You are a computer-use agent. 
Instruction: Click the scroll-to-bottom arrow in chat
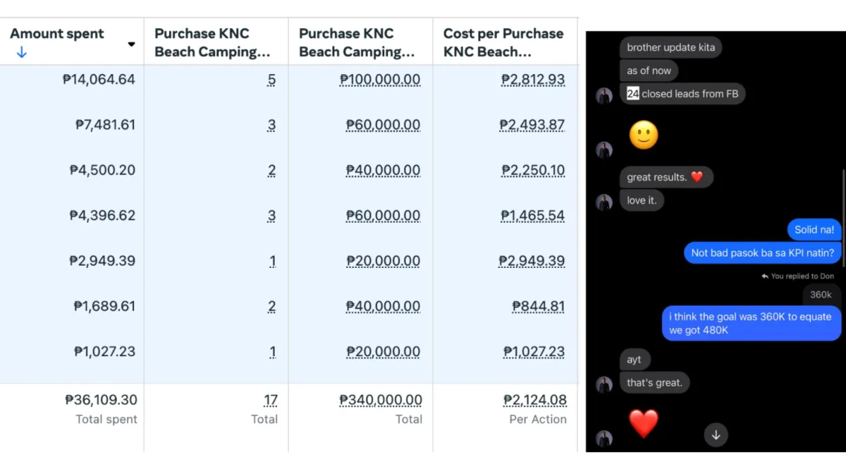pos(716,434)
